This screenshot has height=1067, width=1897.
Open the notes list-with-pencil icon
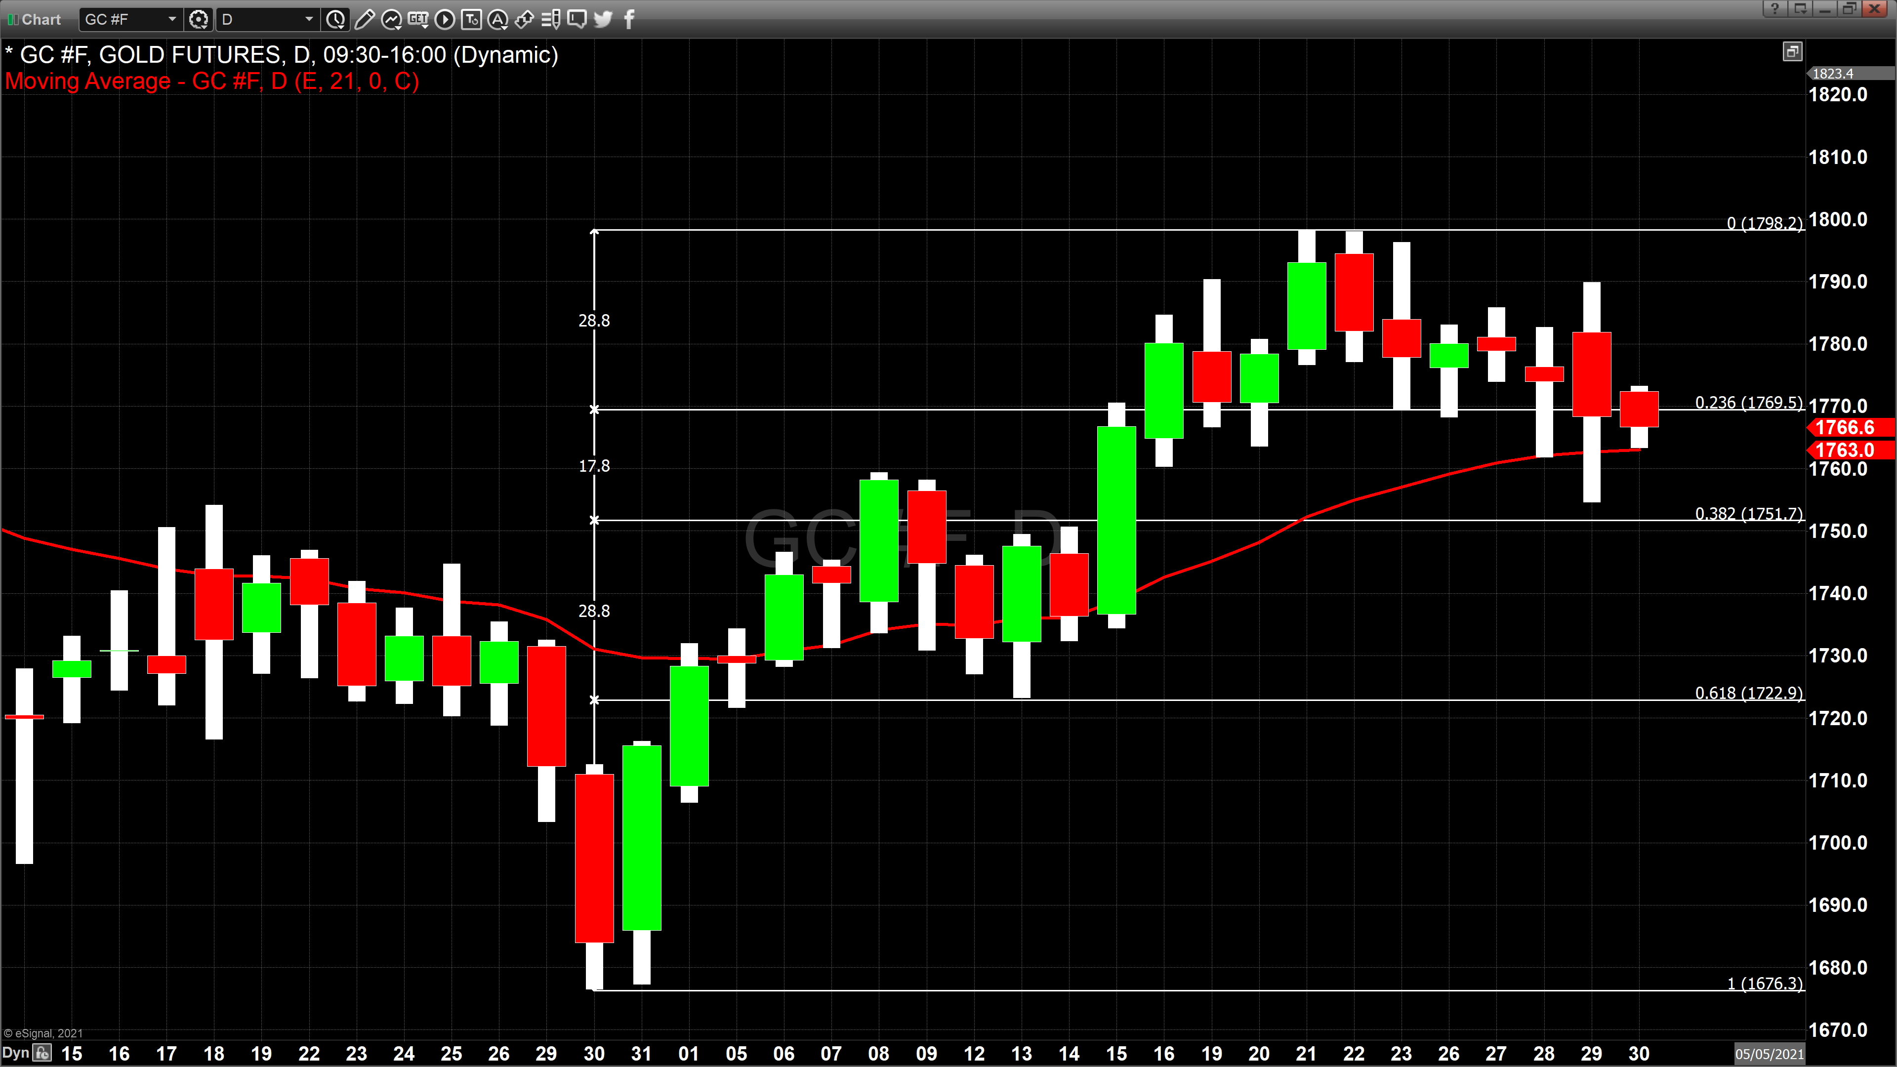click(x=551, y=19)
